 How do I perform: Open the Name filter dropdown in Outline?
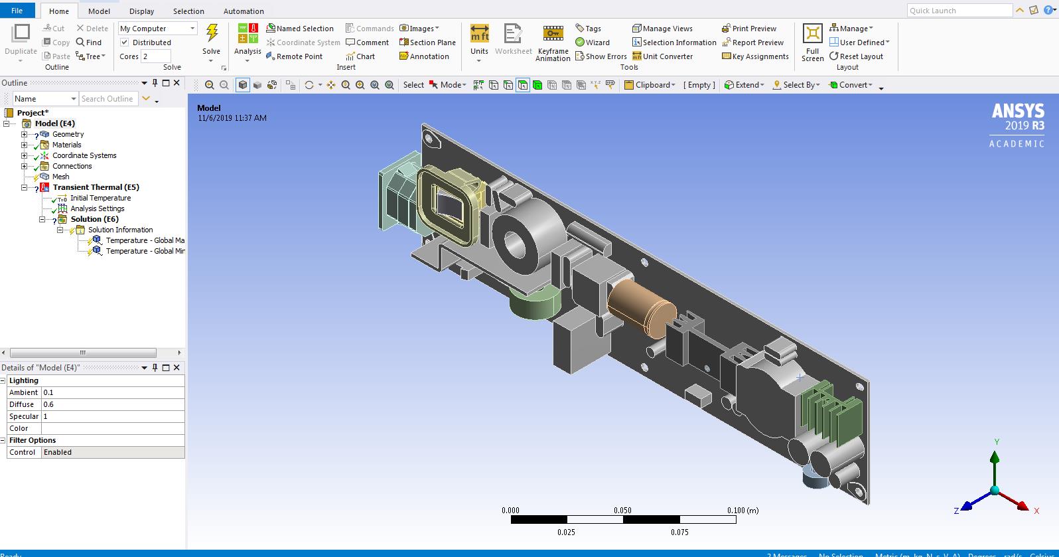[x=45, y=99]
